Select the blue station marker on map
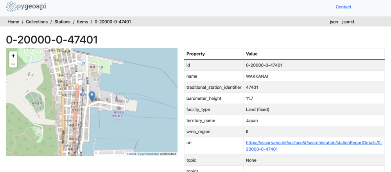 click(92, 95)
